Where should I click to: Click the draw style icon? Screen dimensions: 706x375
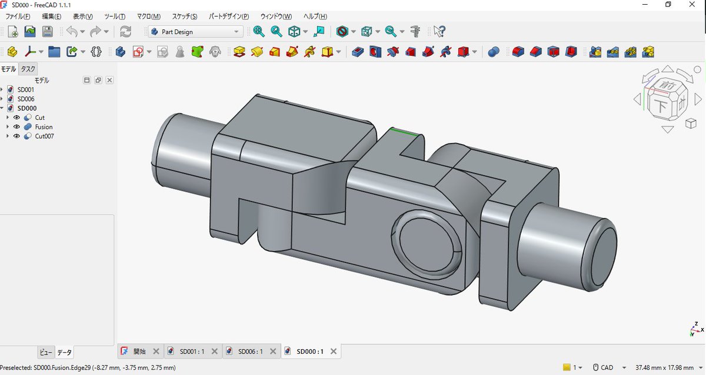coord(343,32)
